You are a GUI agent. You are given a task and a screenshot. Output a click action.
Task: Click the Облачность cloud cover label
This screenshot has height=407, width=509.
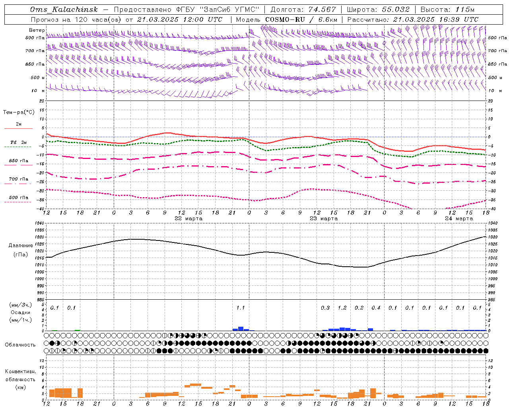(x=20, y=345)
